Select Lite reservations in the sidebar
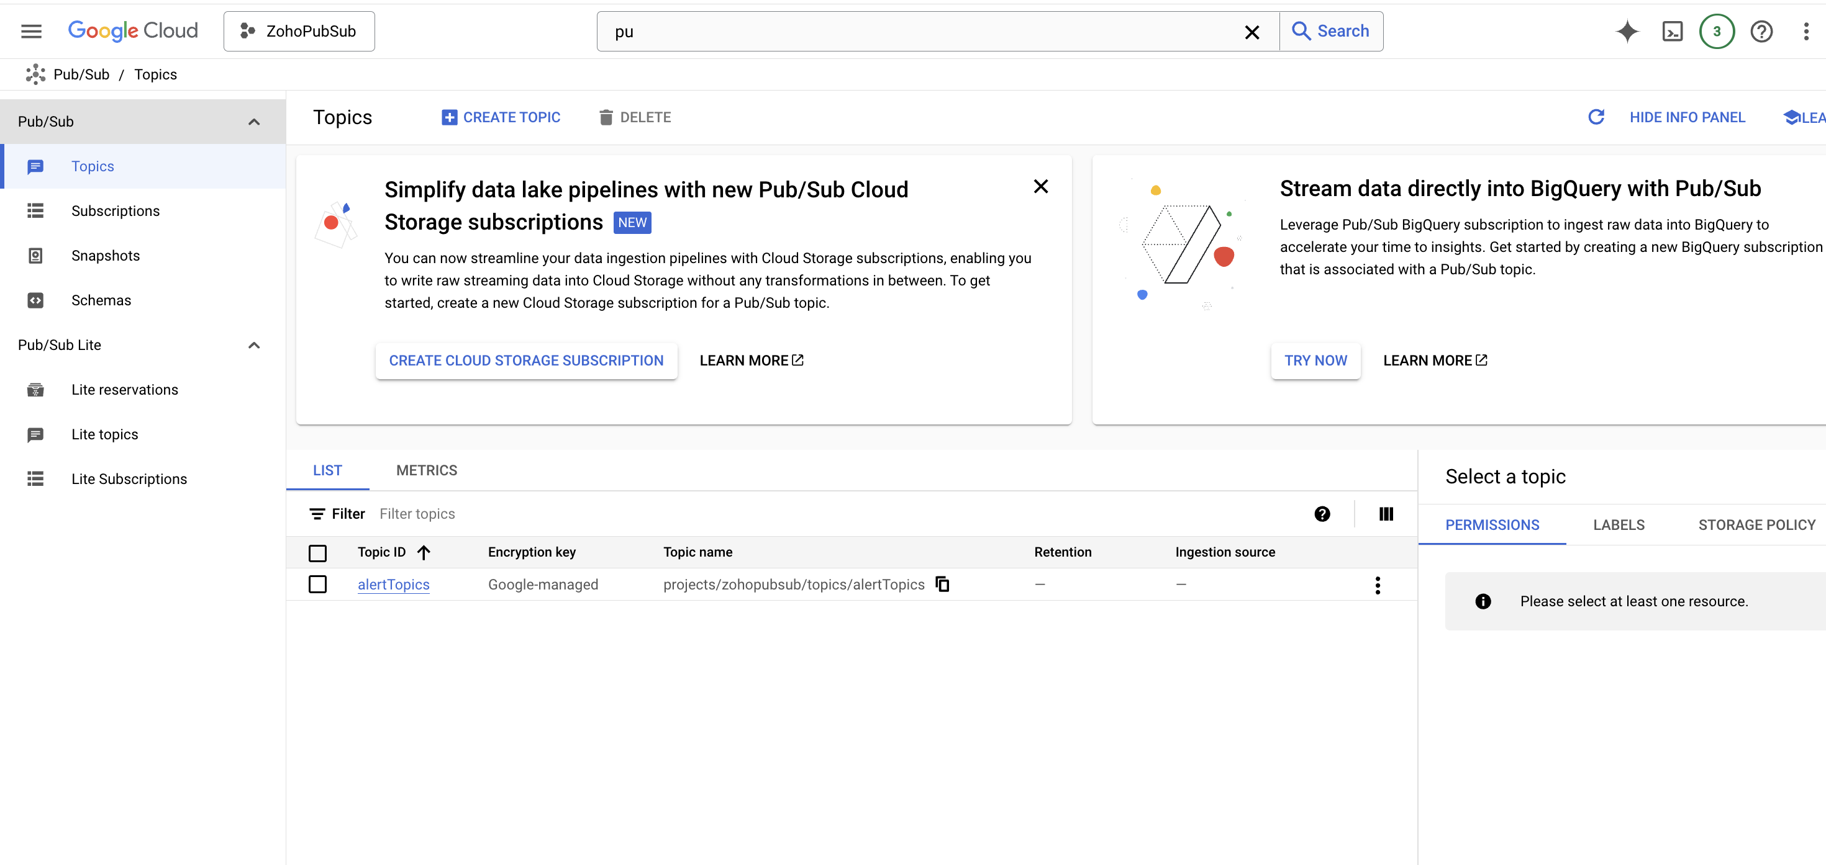This screenshot has height=865, width=1826. coord(125,389)
